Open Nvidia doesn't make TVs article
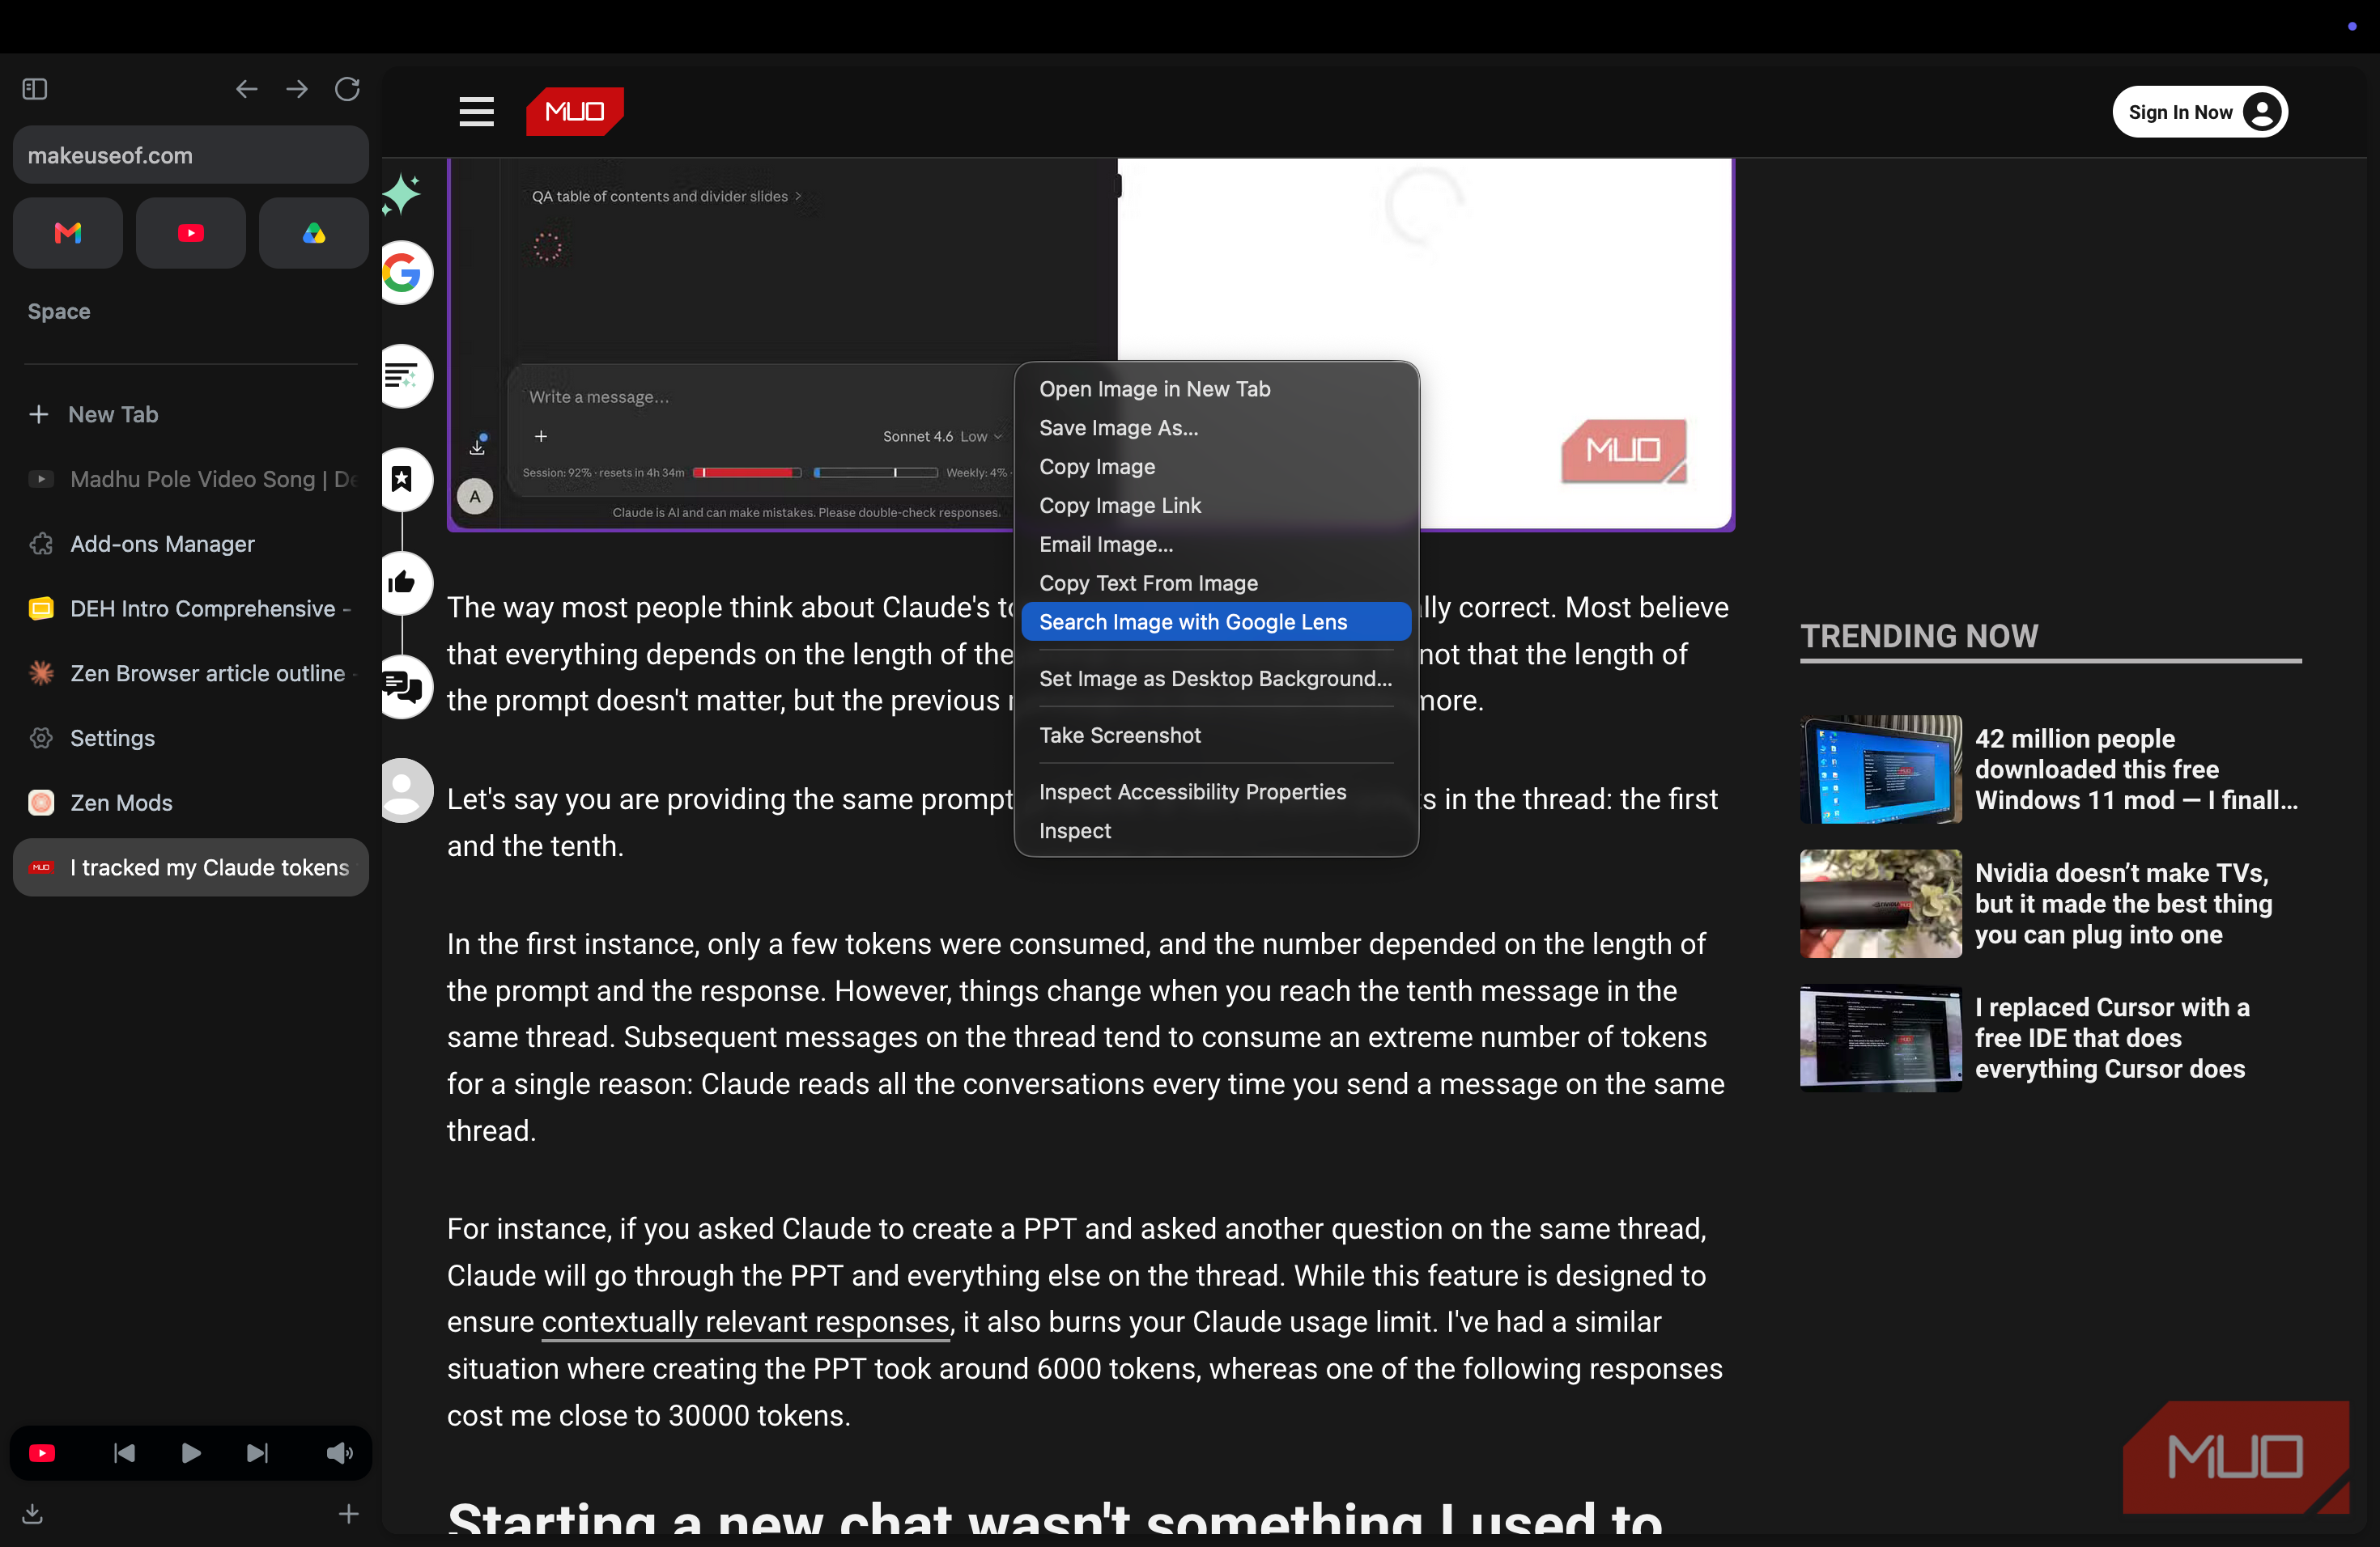This screenshot has height=1547, width=2380. [x=2123, y=904]
